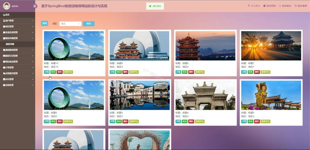Click the 旅游路线管理 menu icon

[4, 50]
